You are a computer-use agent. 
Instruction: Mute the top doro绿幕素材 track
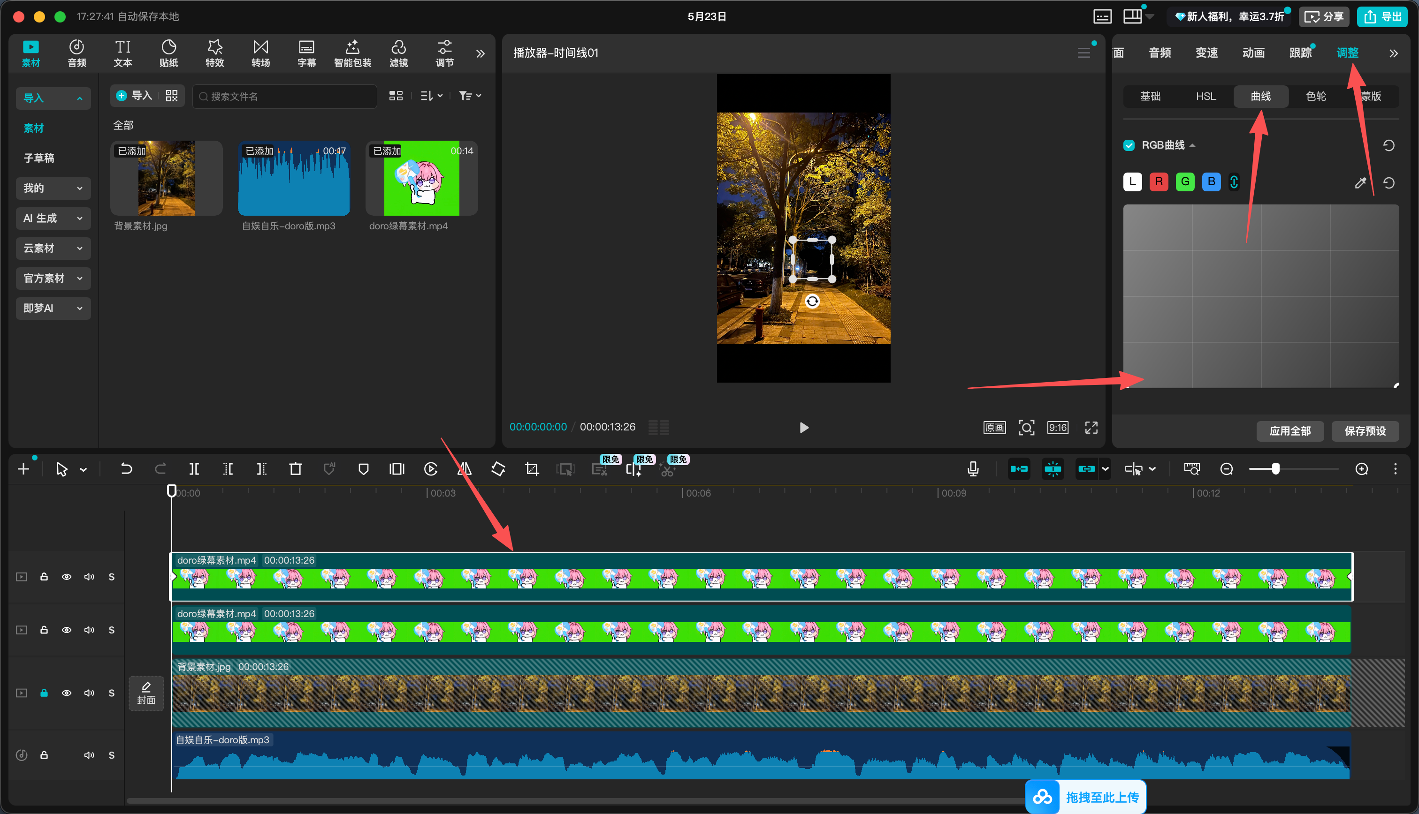89,576
